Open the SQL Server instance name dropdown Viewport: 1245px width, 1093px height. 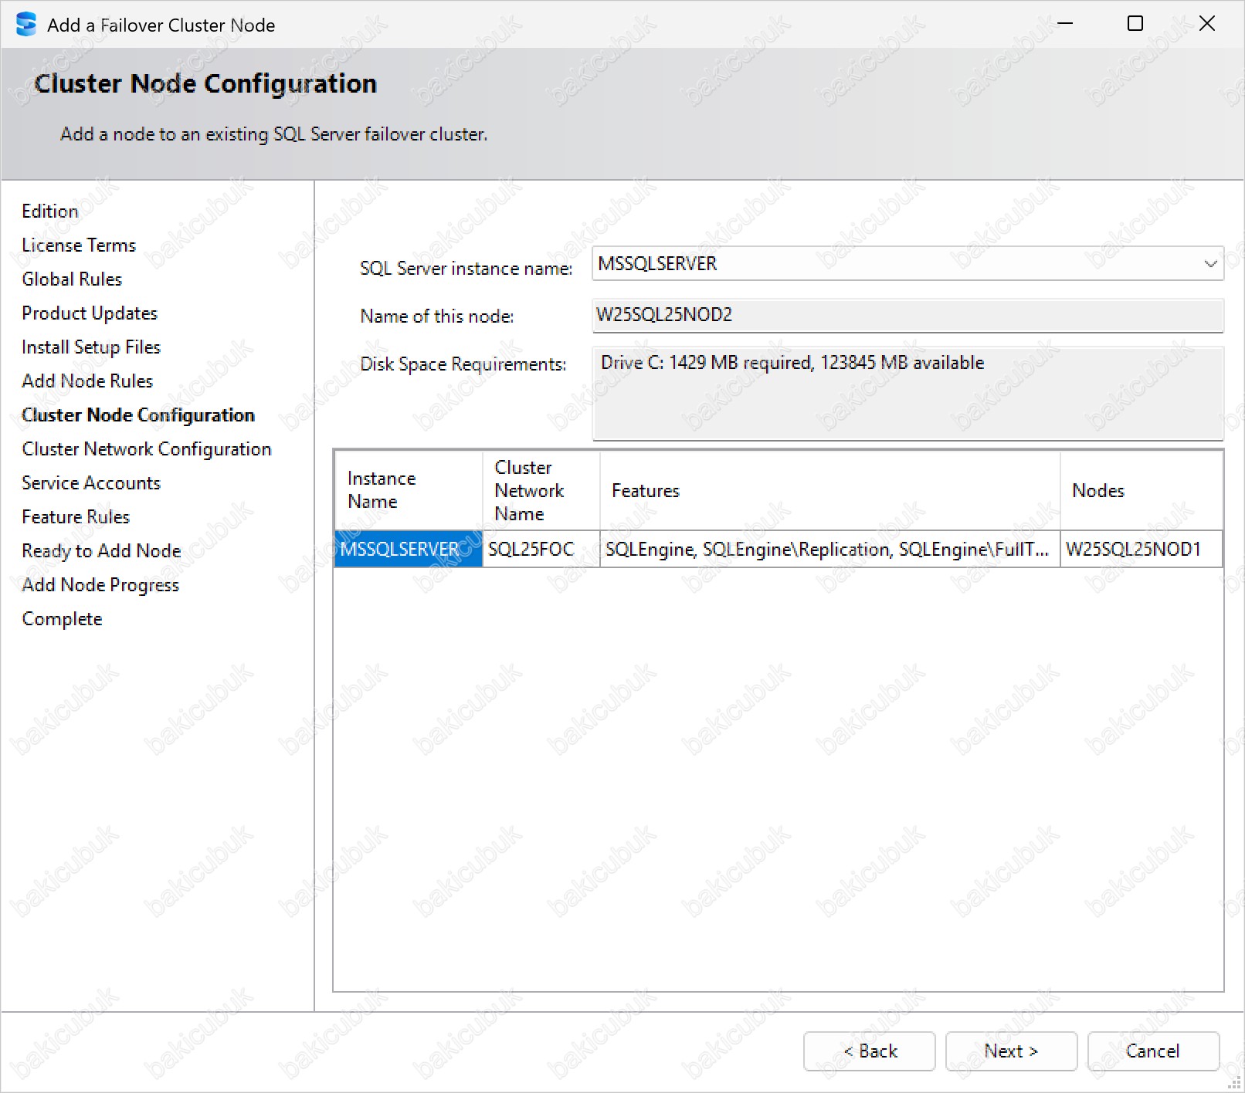tap(1209, 264)
